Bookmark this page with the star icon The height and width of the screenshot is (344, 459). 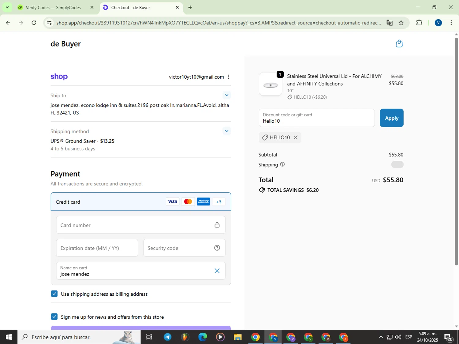(401, 23)
